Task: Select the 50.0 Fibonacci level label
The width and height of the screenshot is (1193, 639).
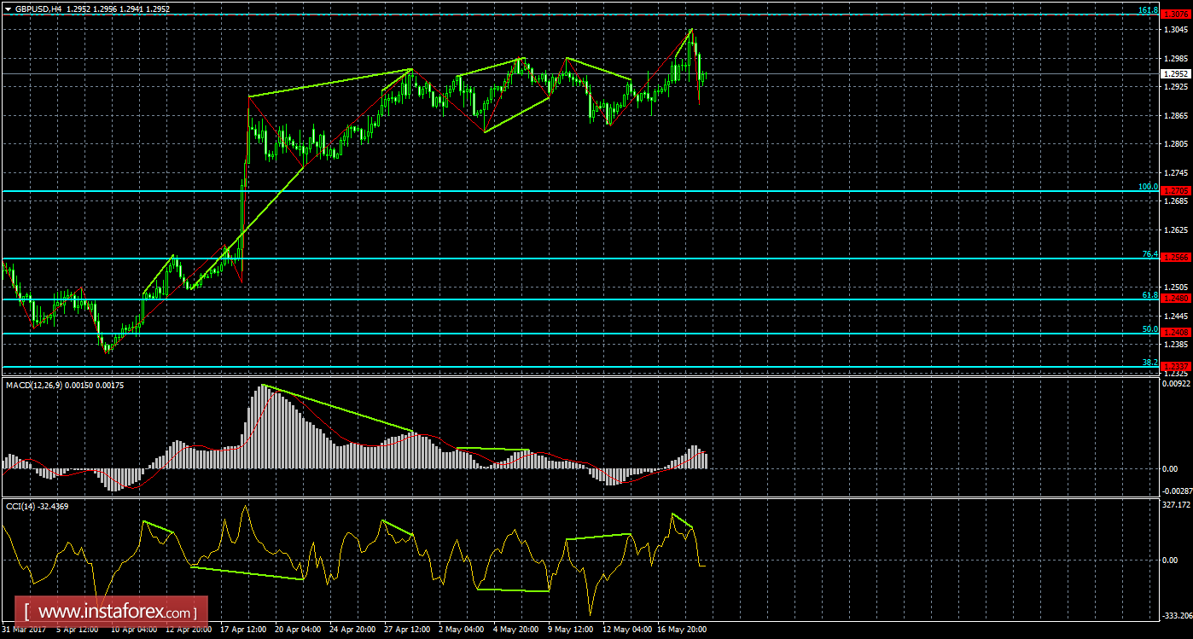Action: 1149,329
